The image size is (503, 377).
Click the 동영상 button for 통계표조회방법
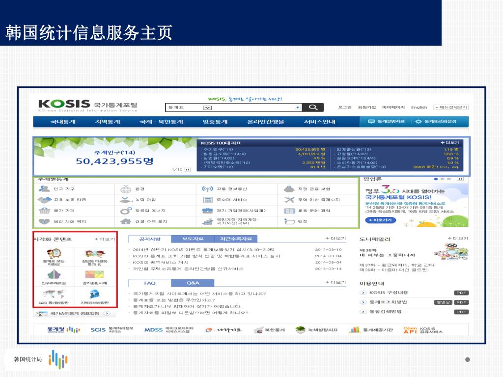click(443, 302)
